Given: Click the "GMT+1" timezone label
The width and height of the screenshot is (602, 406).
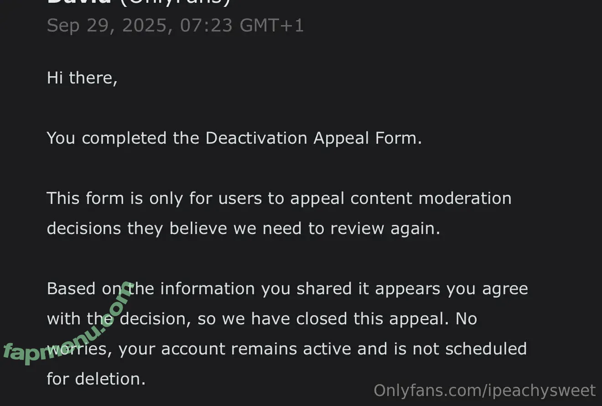Looking at the screenshot, I should click(x=272, y=26).
